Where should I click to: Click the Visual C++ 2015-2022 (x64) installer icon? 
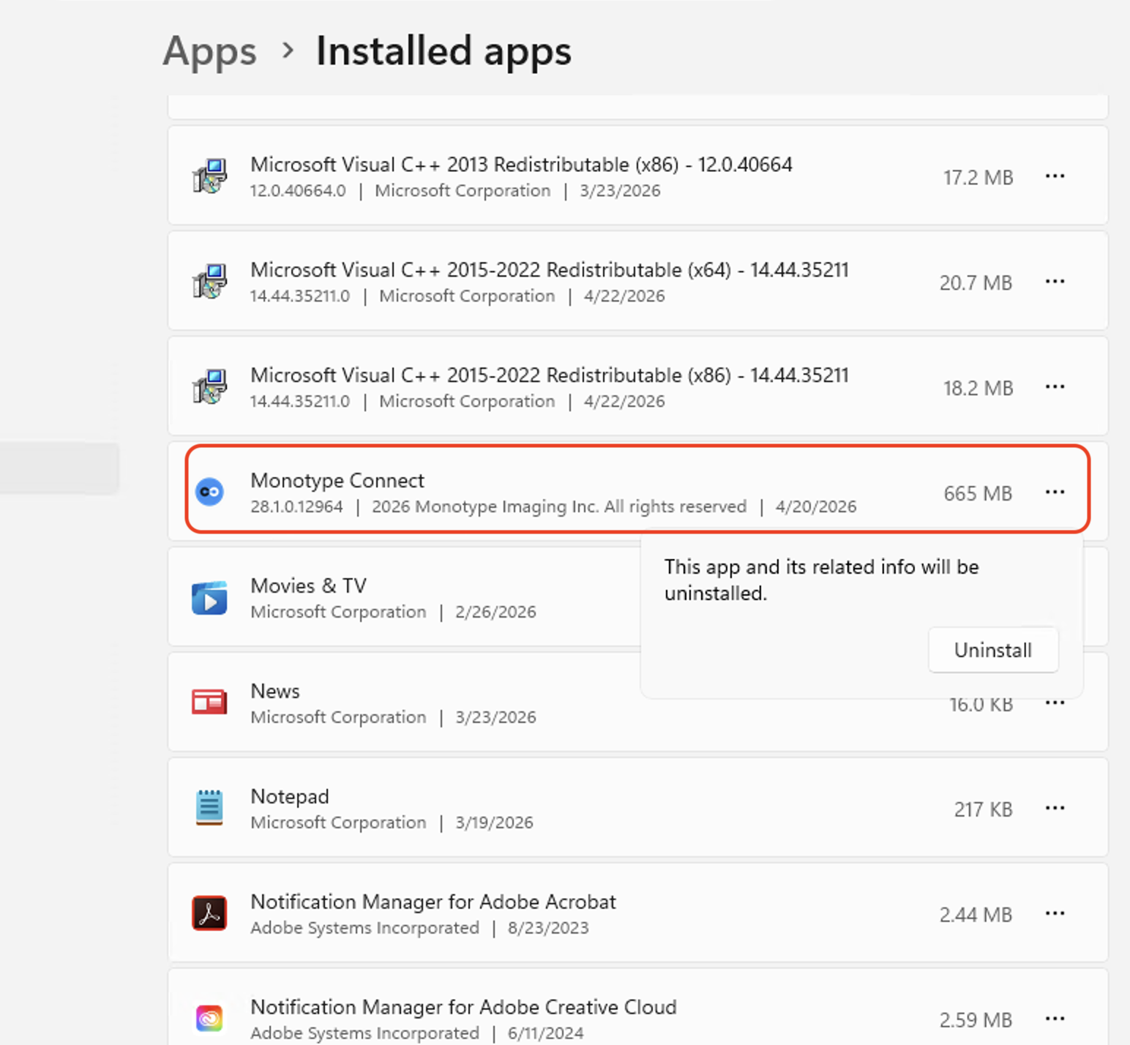click(210, 282)
